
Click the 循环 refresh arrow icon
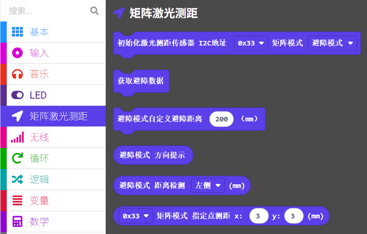[x=17, y=158]
